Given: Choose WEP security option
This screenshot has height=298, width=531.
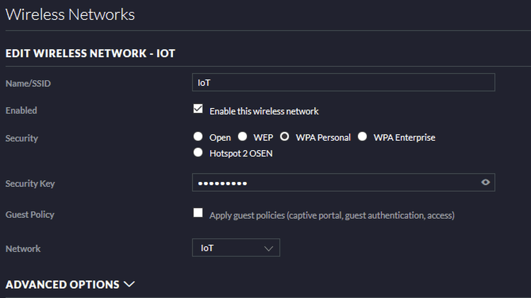Looking at the screenshot, I should [242, 137].
